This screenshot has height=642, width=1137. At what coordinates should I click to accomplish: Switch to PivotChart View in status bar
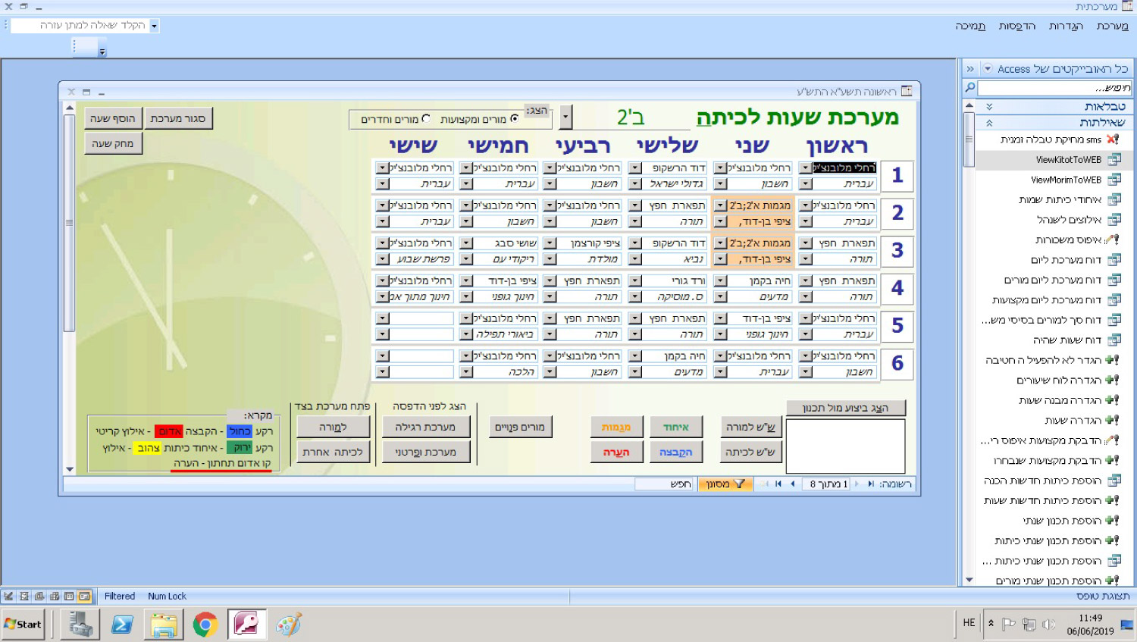tap(39, 597)
